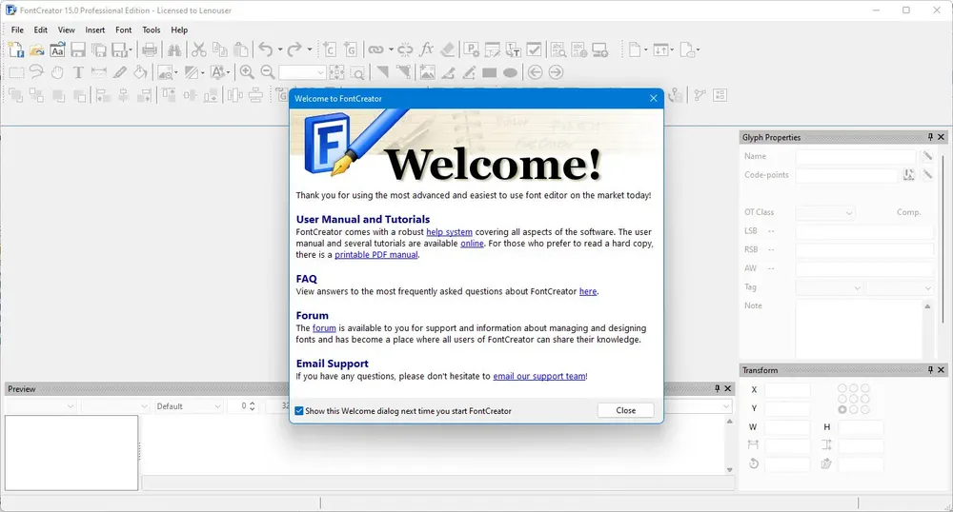
Task: Click the Name input field in Glyph Properties
Action: 855,156
